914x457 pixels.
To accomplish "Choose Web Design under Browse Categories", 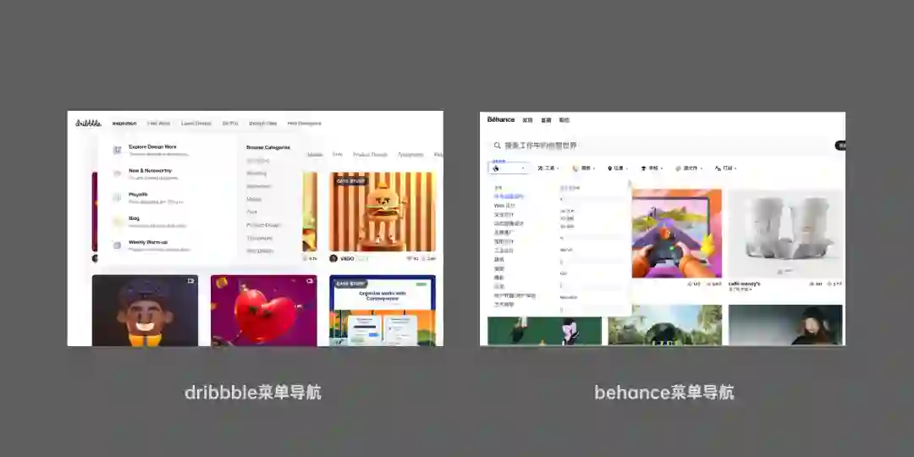I will tap(260, 251).
